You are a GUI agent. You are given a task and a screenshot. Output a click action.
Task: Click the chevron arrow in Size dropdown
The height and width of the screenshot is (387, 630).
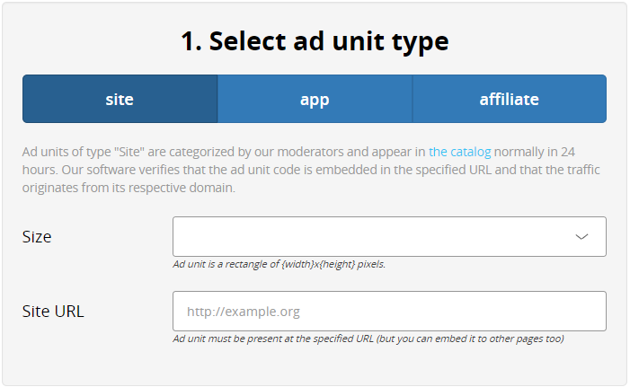[581, 237]
